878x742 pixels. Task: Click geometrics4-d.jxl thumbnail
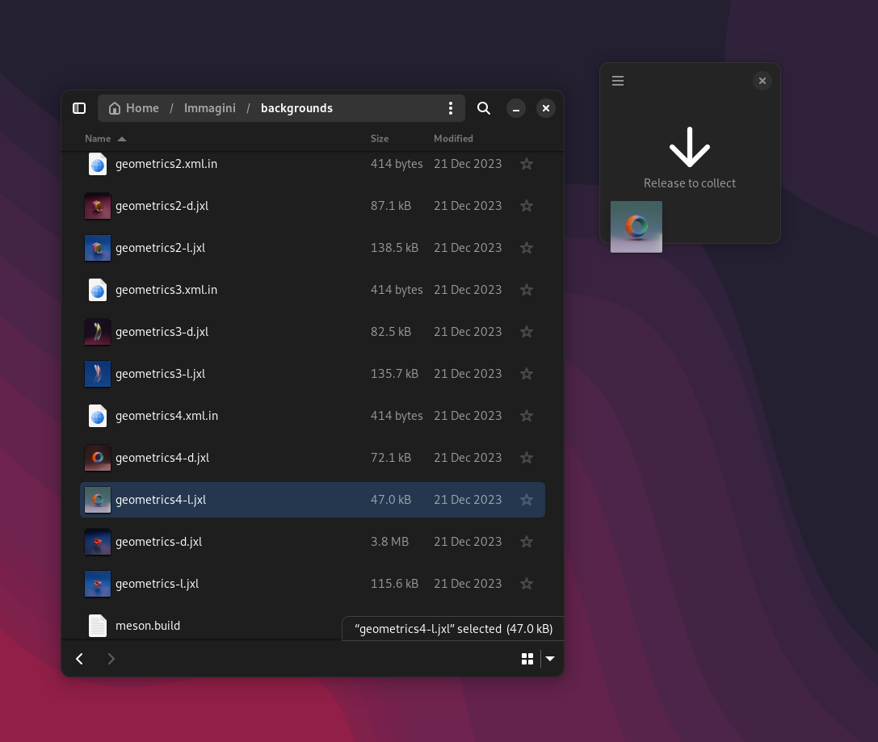(98, 458)
